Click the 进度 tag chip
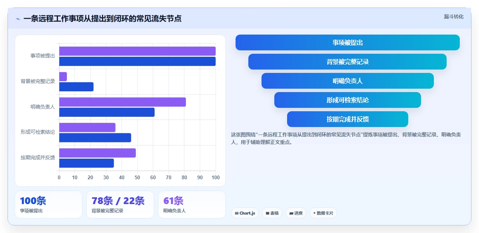 pyautogui.click(x=296, y=213)
